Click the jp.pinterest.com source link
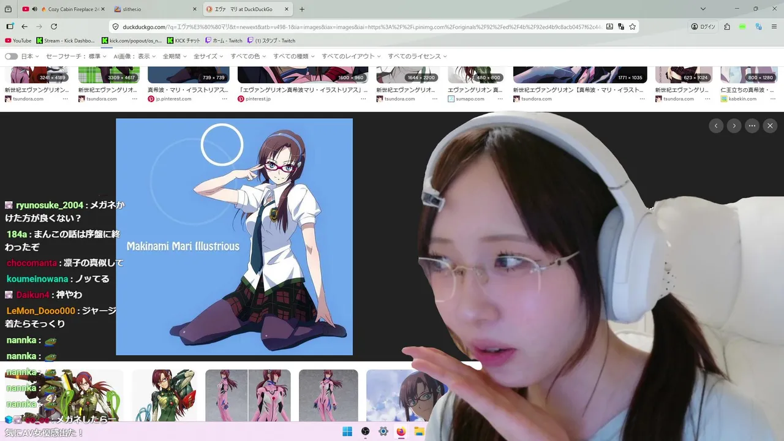This screenshot has height=441, width=784. click(x=169, y=99)
